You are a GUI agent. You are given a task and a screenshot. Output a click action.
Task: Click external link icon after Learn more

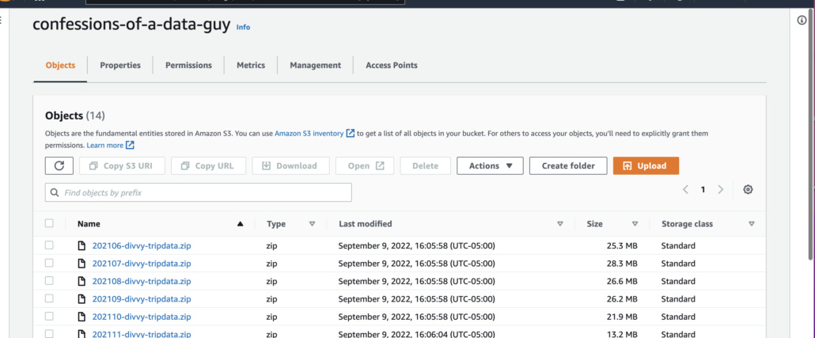(130, 145)
